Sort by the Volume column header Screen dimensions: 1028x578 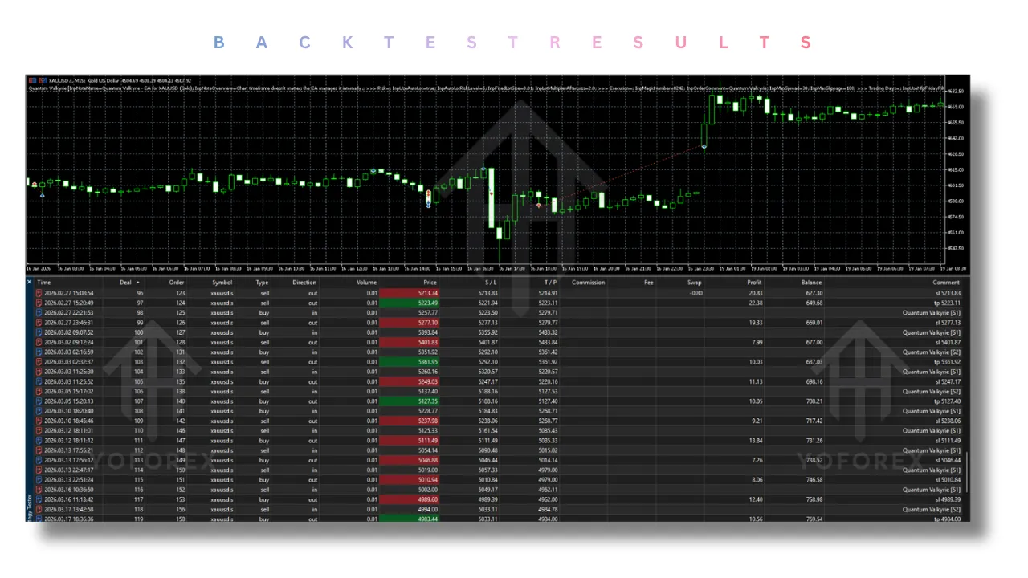pyautogui.click(x=366, y=283)
